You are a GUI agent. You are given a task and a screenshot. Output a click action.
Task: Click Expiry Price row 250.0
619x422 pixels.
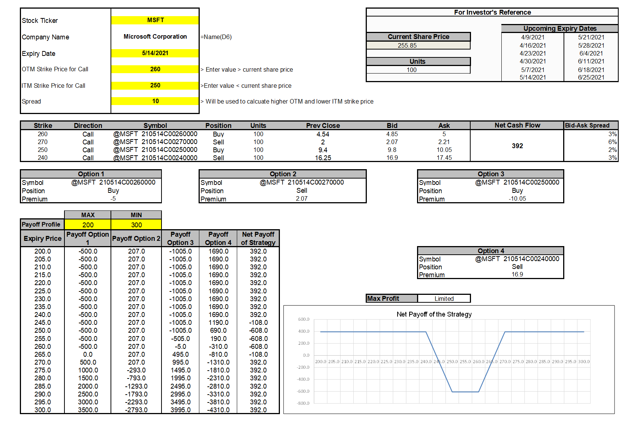(43, 330)
